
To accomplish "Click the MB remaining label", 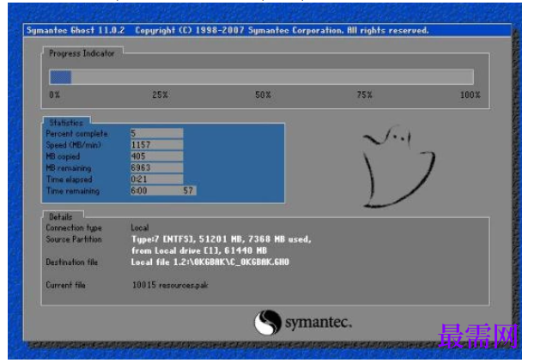I will pyautogui.click(x=69, y=168).
